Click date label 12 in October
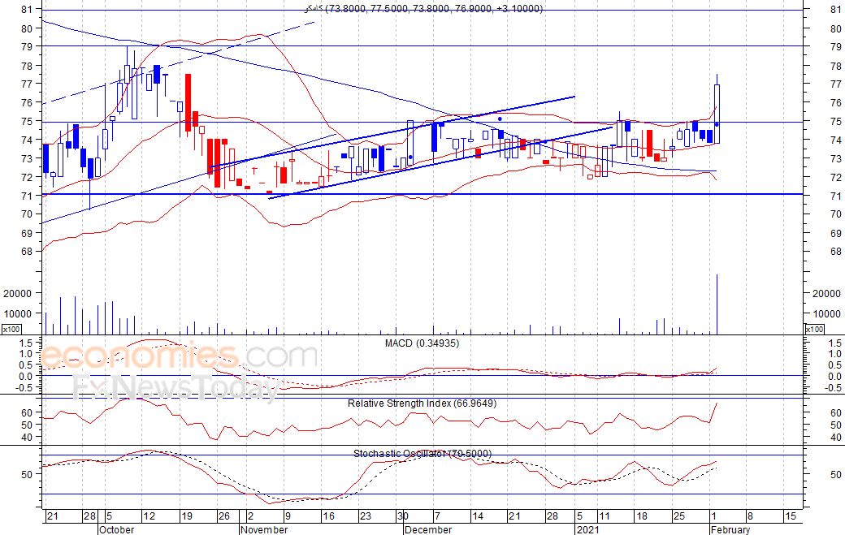Image resolution: width=845 pixels, height=535 pixels. (149, 516)
